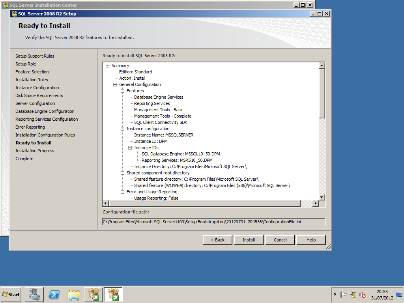Click the Install button
The image size is (404, 303).
point(249,240)
